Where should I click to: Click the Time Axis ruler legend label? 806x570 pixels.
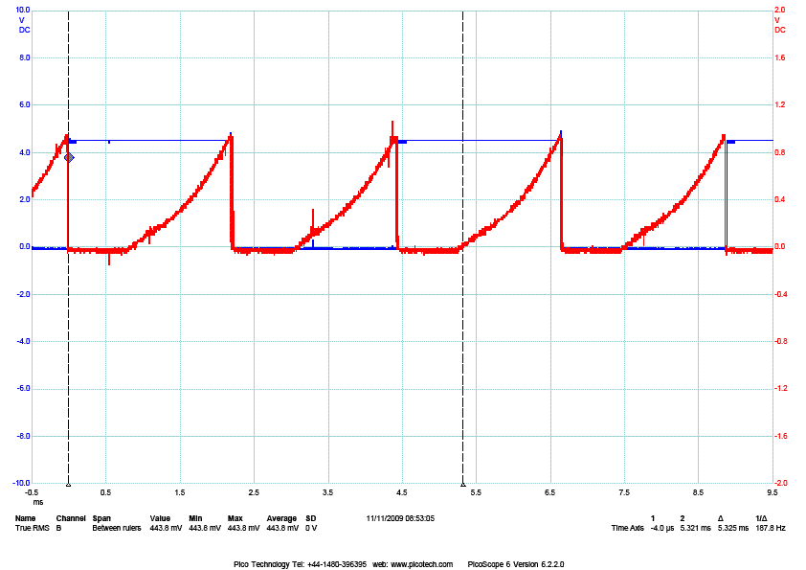(x=628, y=528)
